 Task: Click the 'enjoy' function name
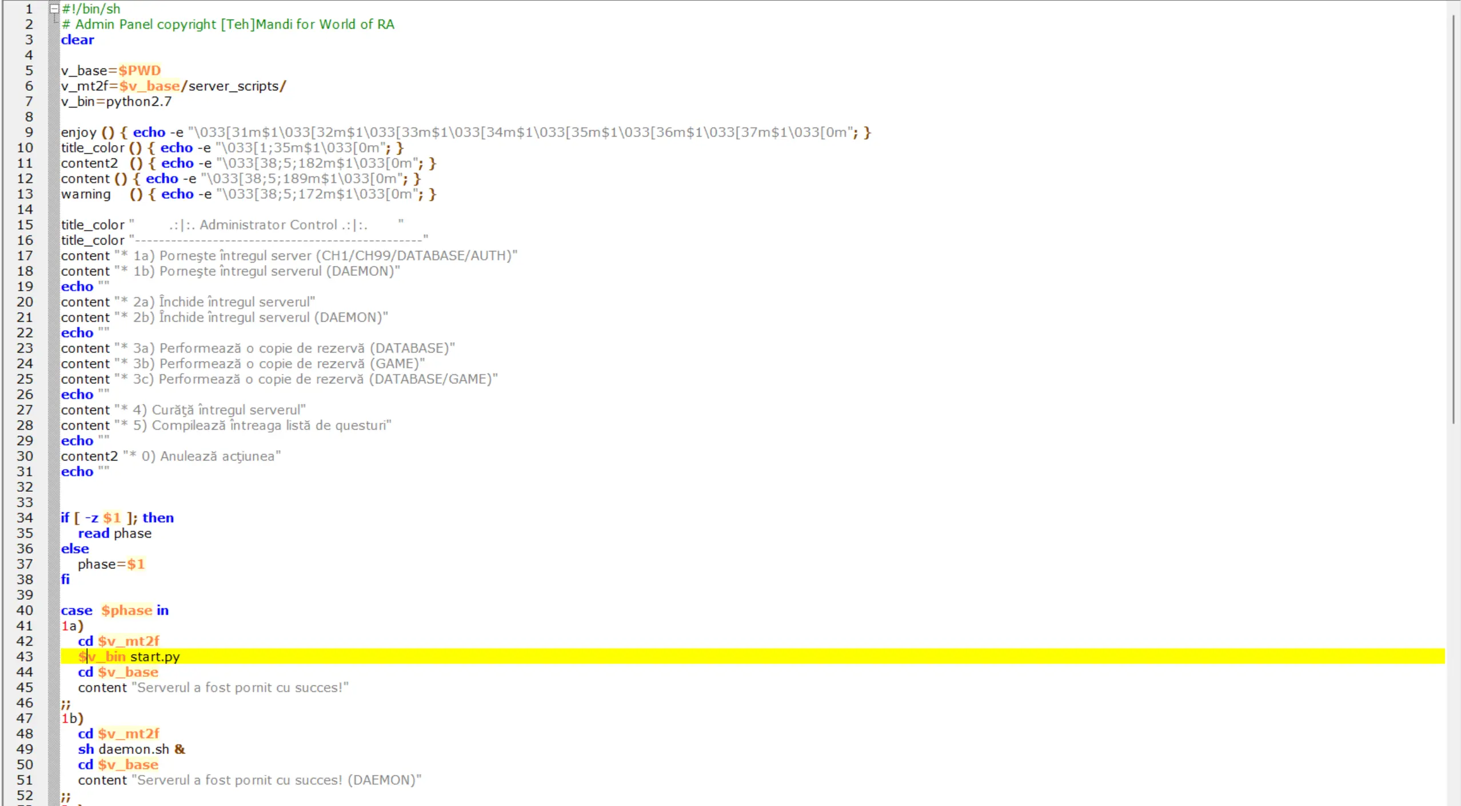point(79,132)
